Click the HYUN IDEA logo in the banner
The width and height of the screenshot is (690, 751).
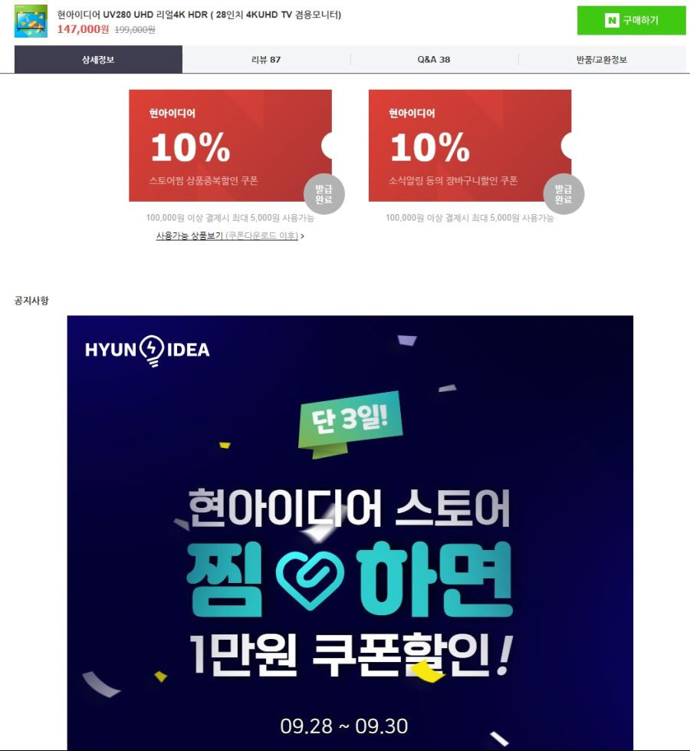[147, 350]
